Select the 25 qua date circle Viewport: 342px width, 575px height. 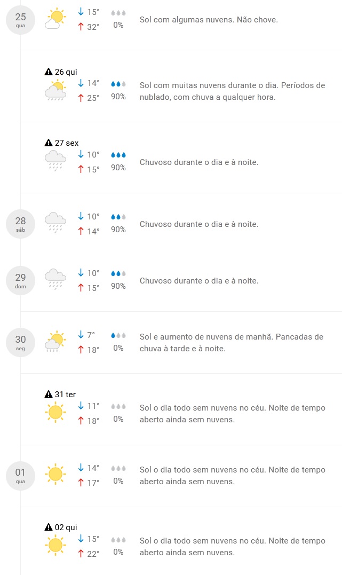(x=20, y=19)
